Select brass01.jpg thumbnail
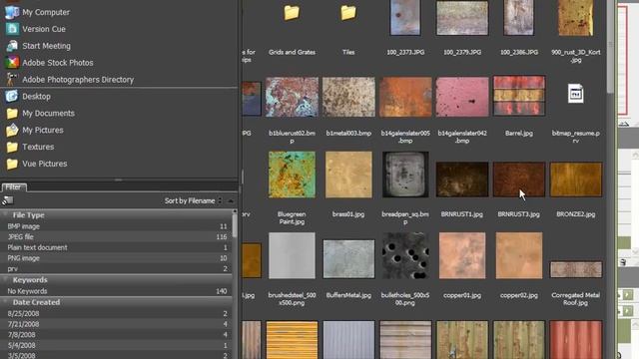This screenshot has width=639, height=359. tap(348, 175)
